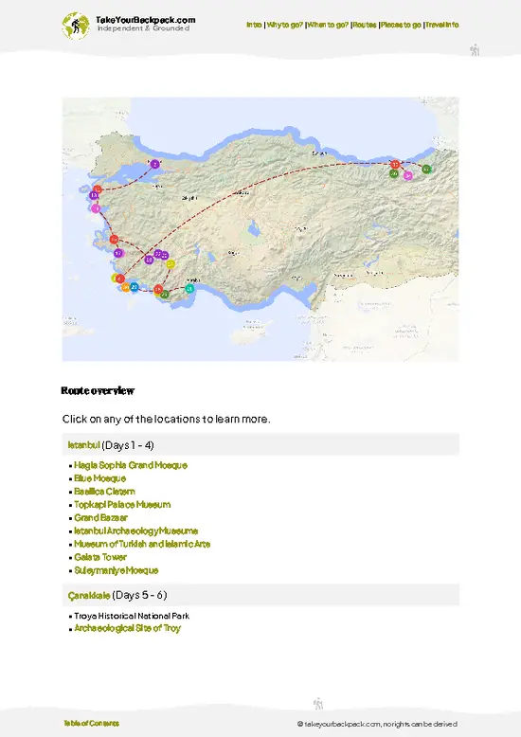The height and width of the screenshot is (737, 521).
Task: Open Istanbul Archaeology Museums link
Action: pos(135,531)
